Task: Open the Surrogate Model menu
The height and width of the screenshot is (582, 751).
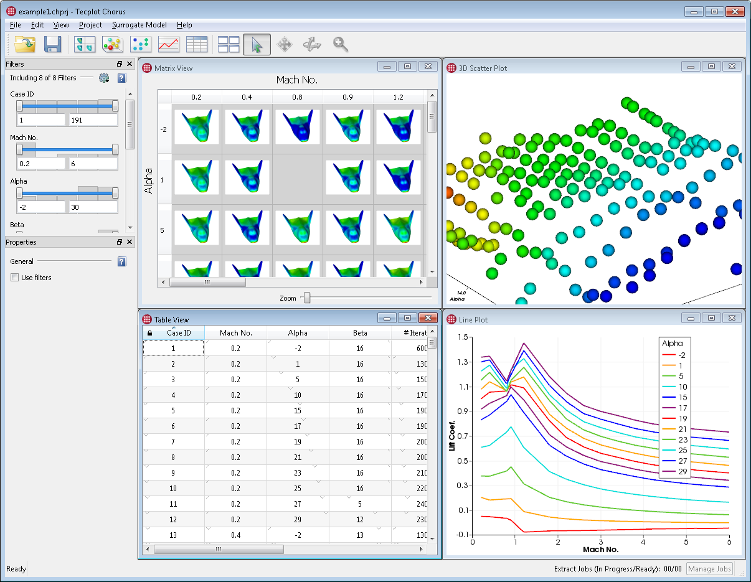Action: tap(139, 25)
